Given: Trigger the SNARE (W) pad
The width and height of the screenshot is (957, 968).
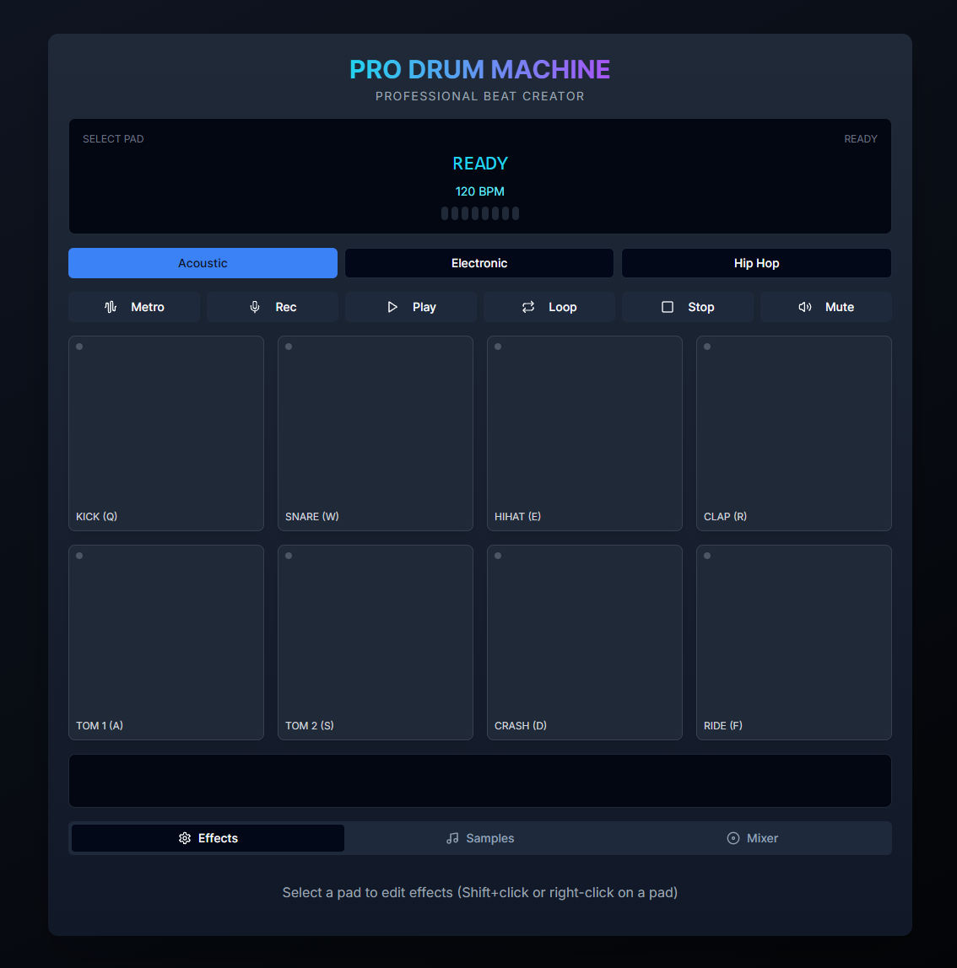Looking at the screenshot, I should (x=376, y=433).
